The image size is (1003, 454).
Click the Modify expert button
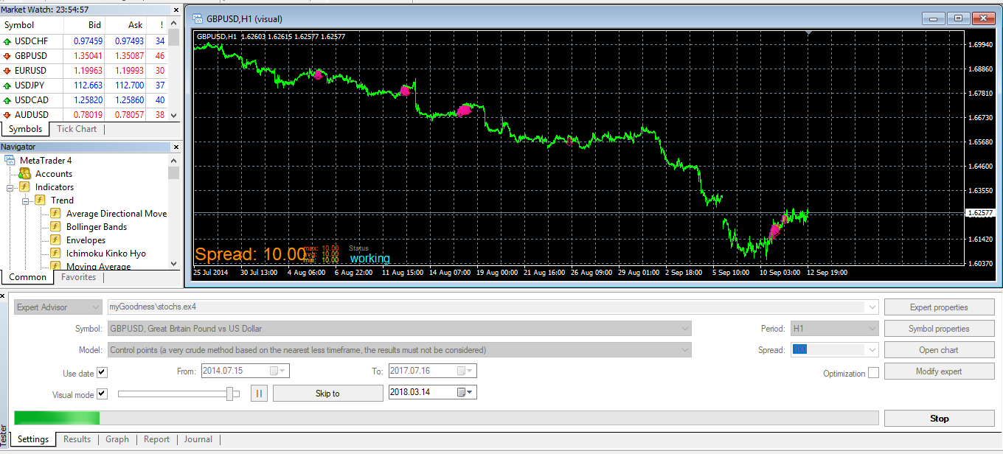(x=939, y=371)
